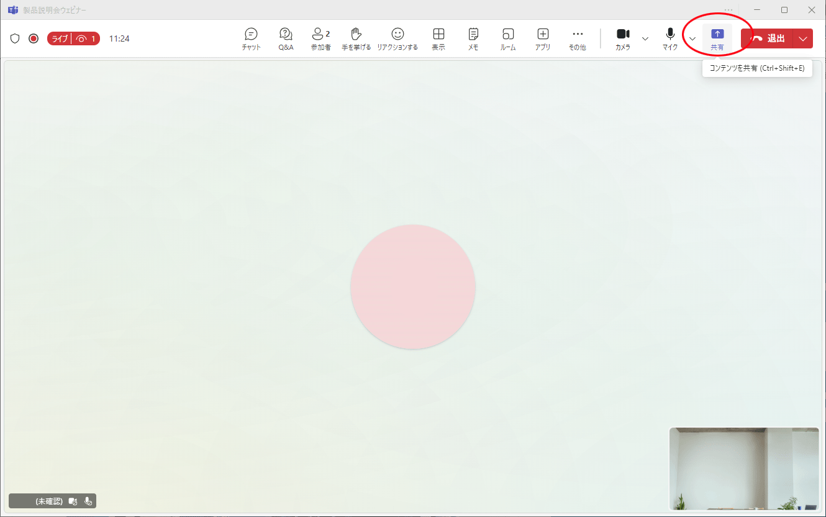The width and height of the screenshot is (826, 517).
Task: Open リアクションする reactions picker
Action: [x=397, y=38]
